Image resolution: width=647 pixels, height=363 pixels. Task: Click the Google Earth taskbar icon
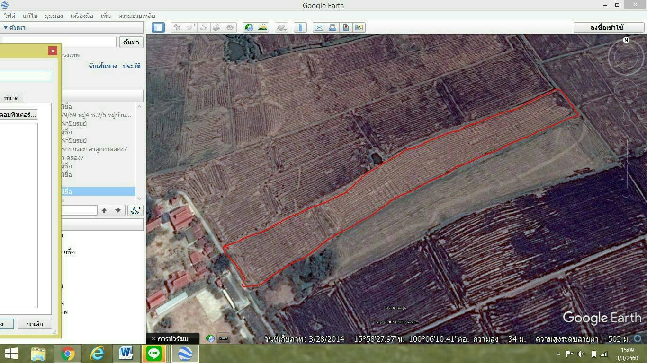(x=185, y=354)
